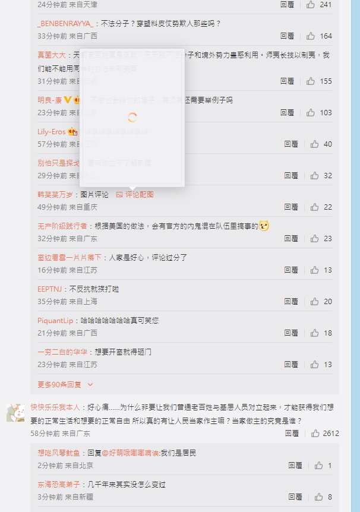
Task: Open profile of 想吃风琴鱿鱼
Action: (x=59, y=453)
